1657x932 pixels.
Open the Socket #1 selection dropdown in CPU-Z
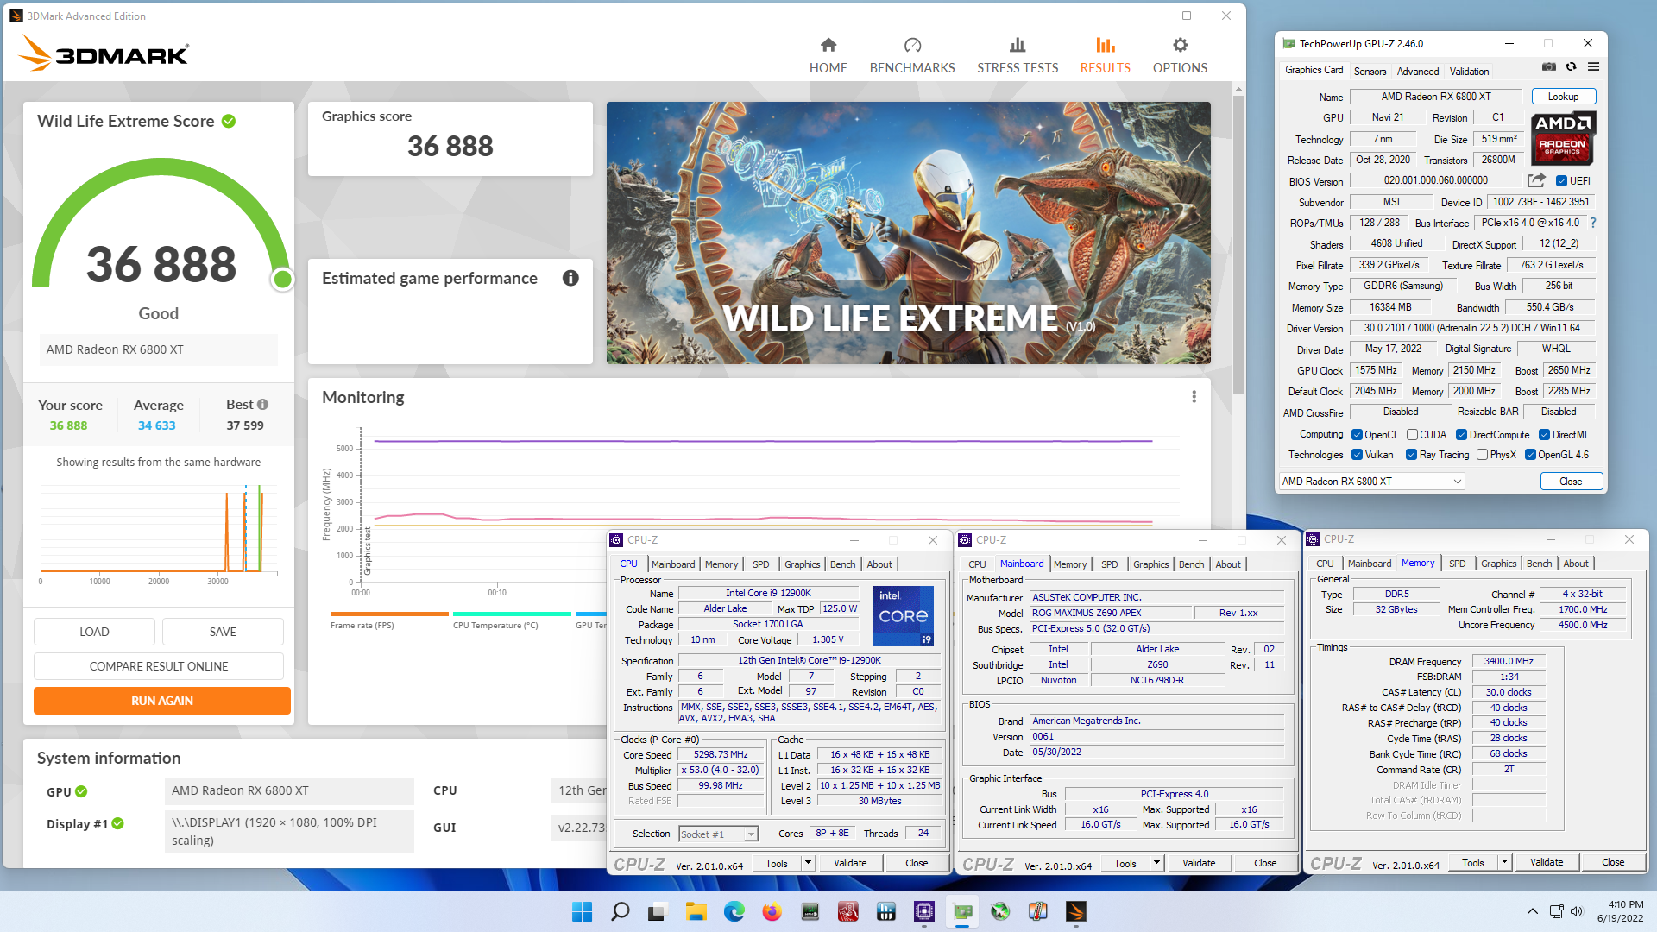tap(718, 834)
